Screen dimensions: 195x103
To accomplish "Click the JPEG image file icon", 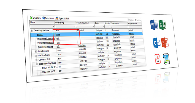I will (166, 59).
